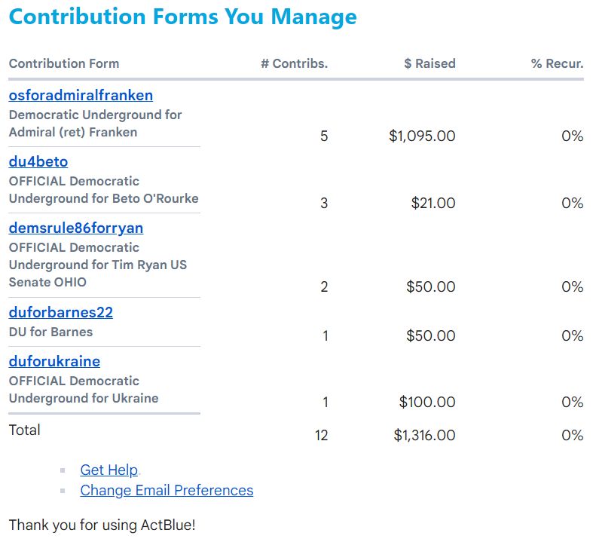The image size is (593, 539).
Task: Click the % Recur. column header
Action: [x=557, y=64]
